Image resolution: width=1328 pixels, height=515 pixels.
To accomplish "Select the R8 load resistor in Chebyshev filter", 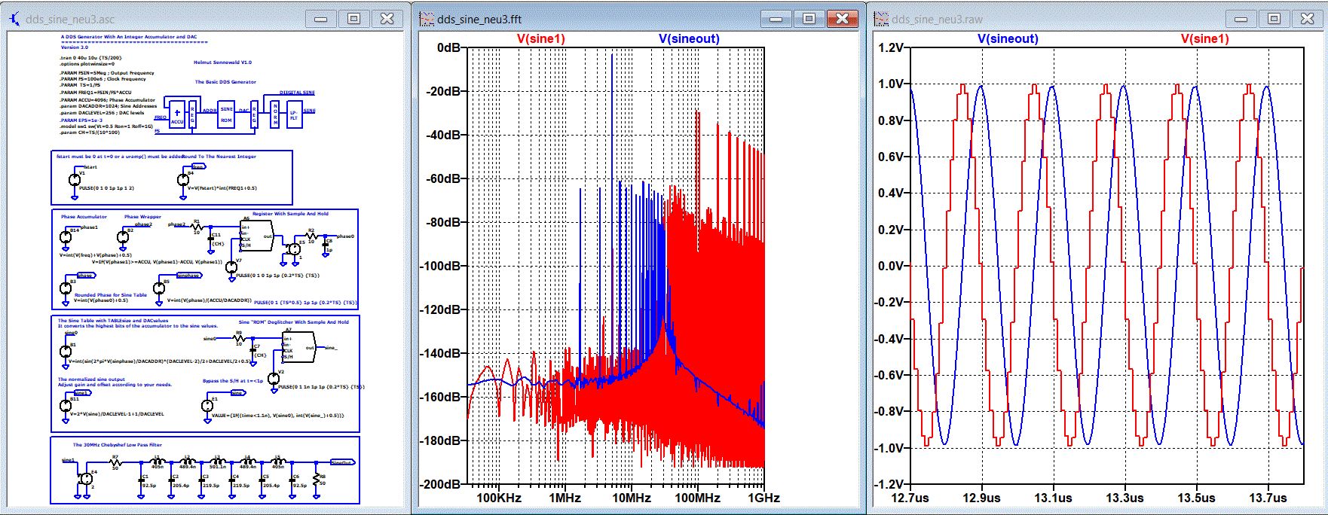I will click(x=315, y=479).
